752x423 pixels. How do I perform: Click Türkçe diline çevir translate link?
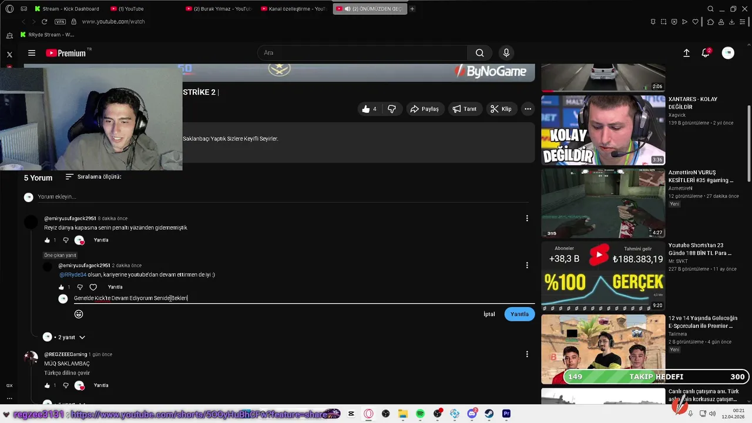pos(67,373)
